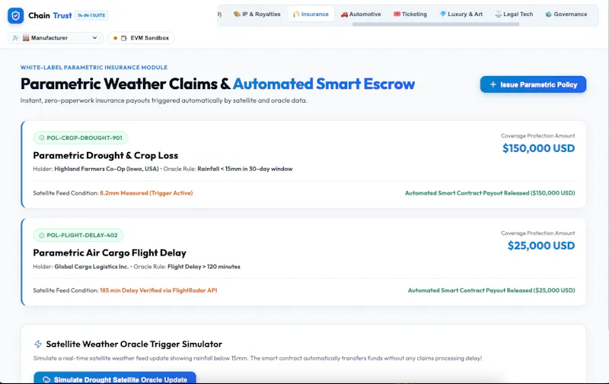Switch to the IP & Royalties tab
This screenshot has height=384, width=609.
257,14
